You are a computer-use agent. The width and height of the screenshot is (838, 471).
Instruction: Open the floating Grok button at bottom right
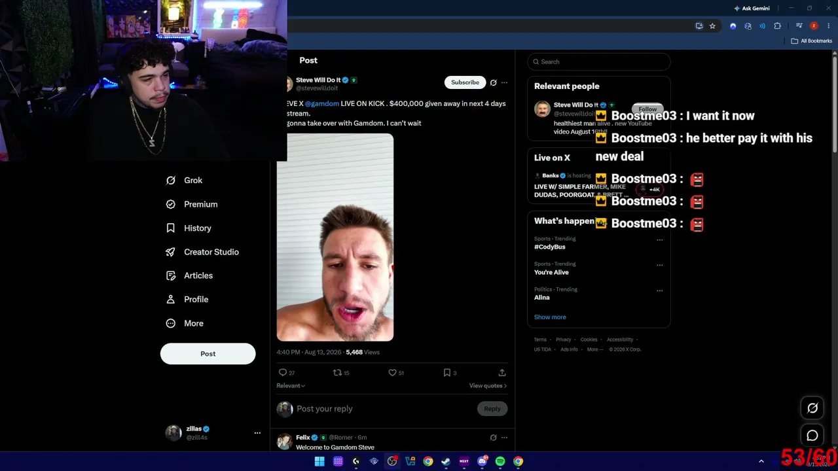tap(812, 408)
